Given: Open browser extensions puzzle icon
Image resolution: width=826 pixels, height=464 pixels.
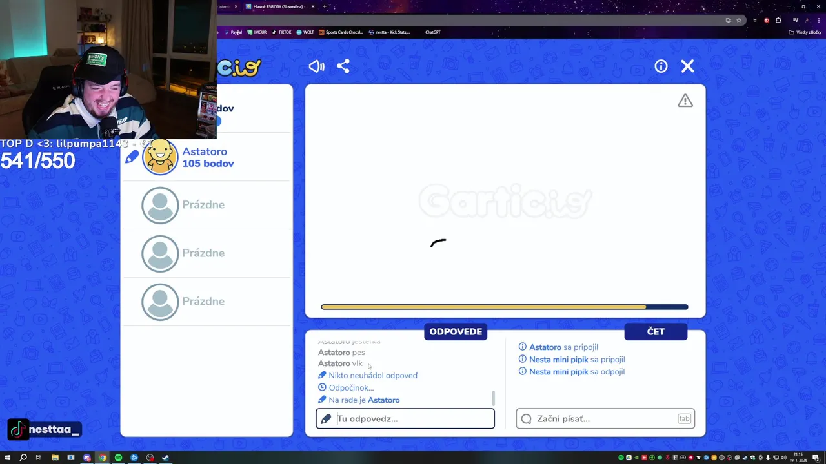Looking at the screenshot, I should point(778,20).
